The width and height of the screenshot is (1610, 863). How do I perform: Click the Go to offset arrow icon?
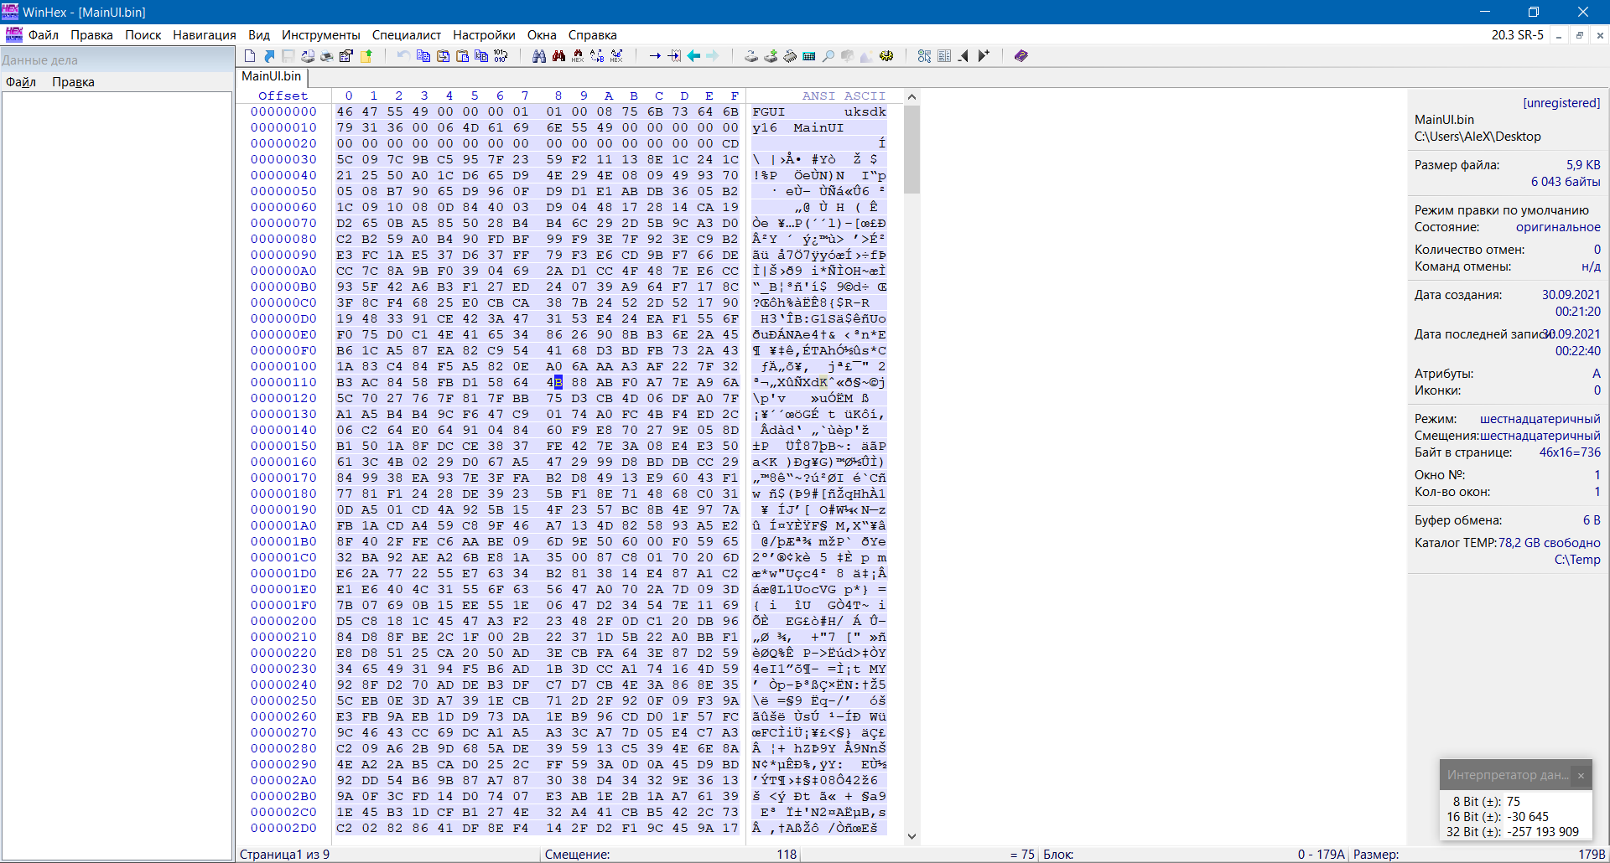tap(655, 56)
